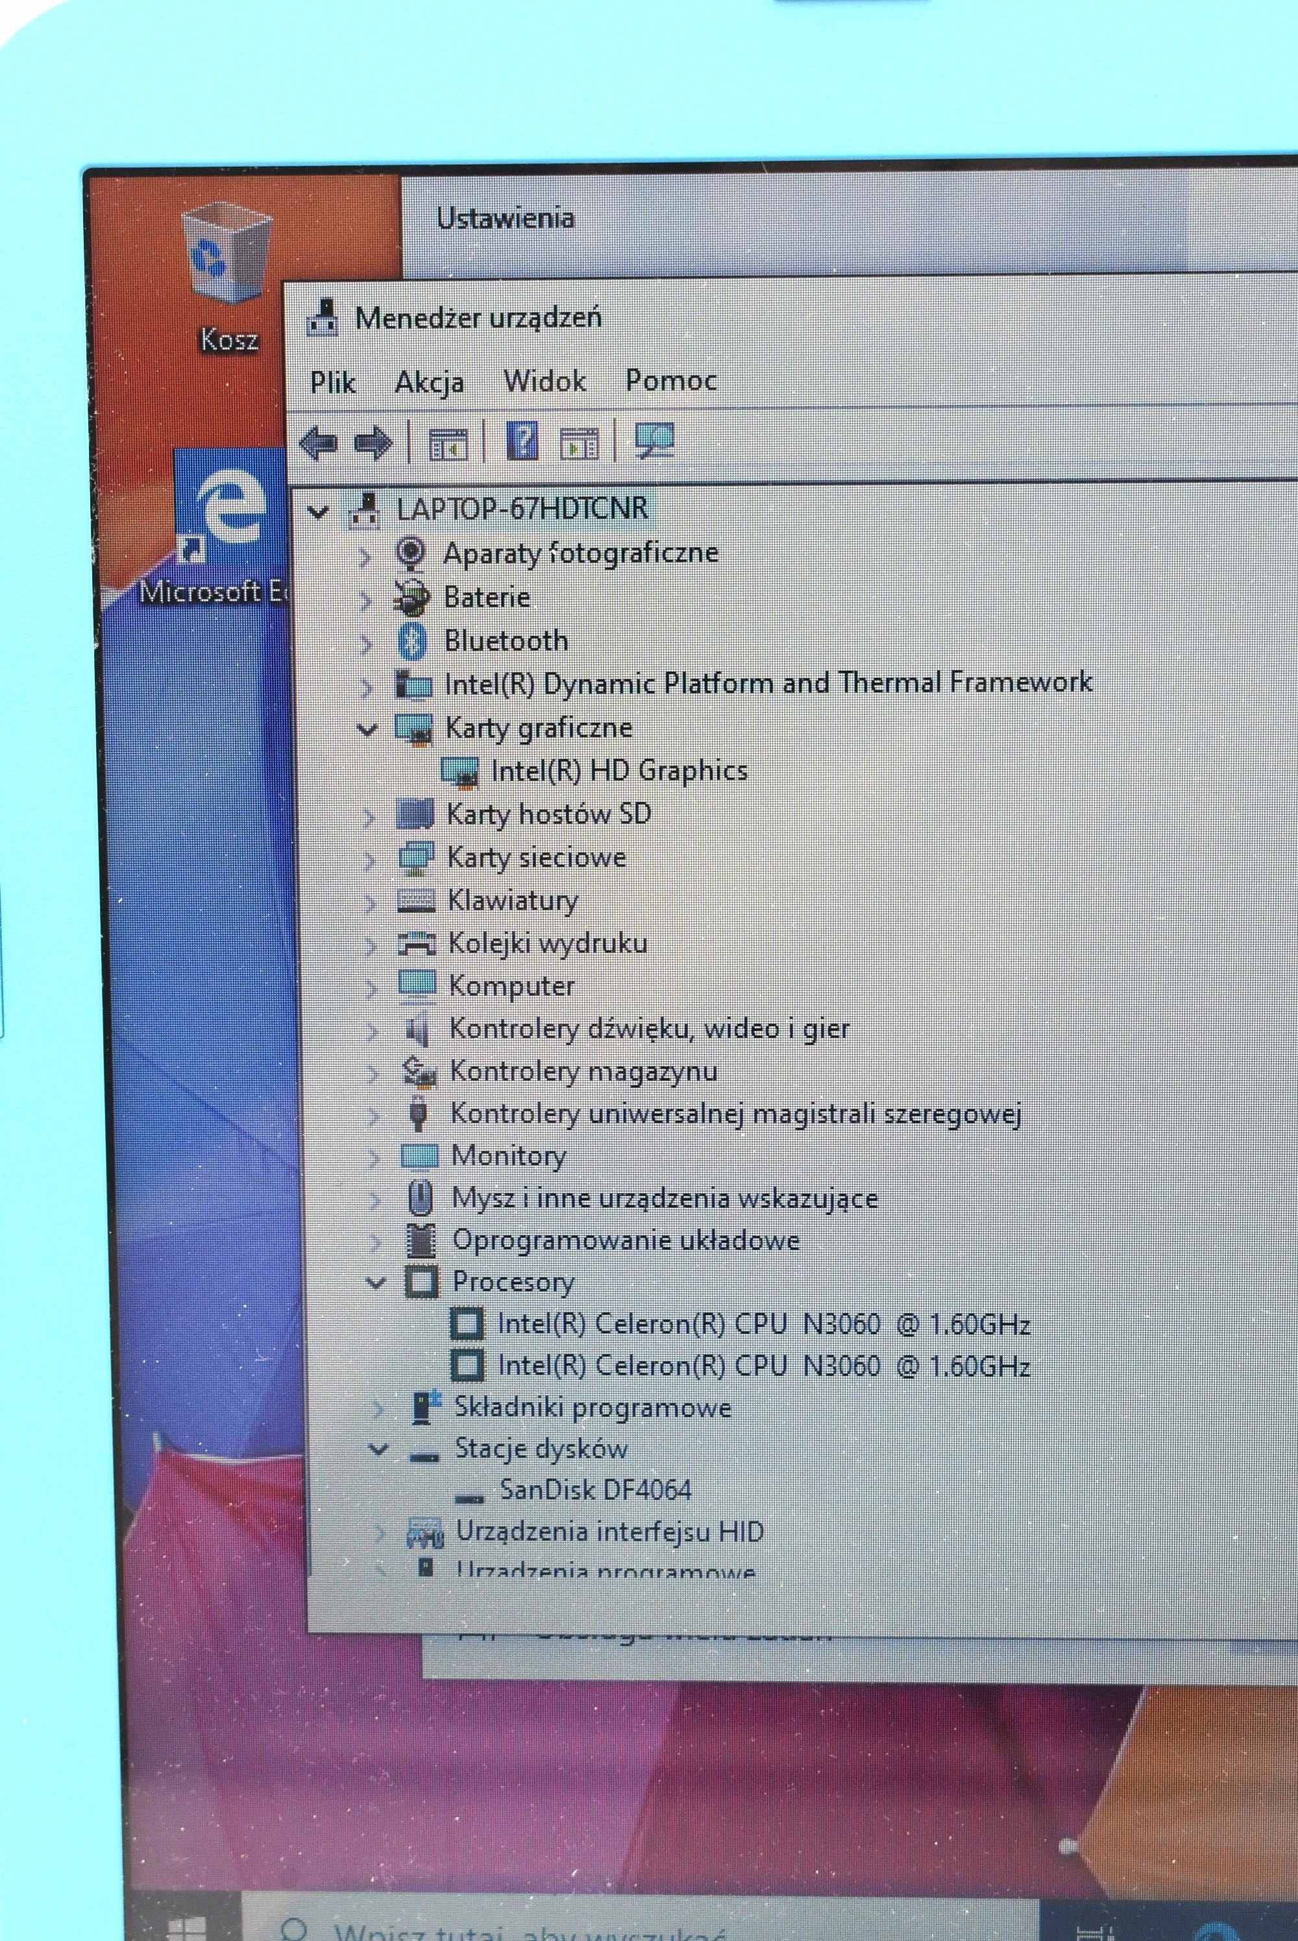Click the Ustawienia window title behind

[x=506, y=219]
